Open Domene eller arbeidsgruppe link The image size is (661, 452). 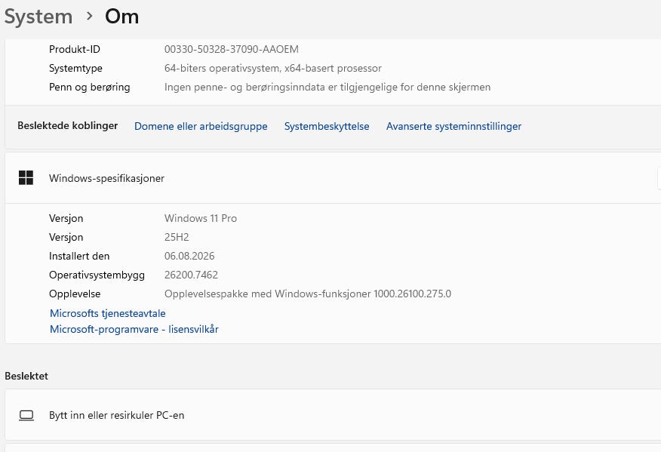(201, 126)
